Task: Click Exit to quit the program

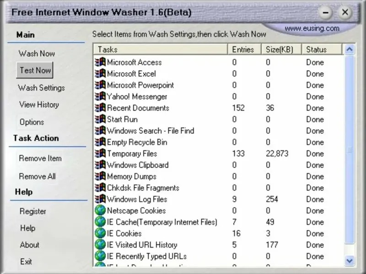Action: (26, 262)
